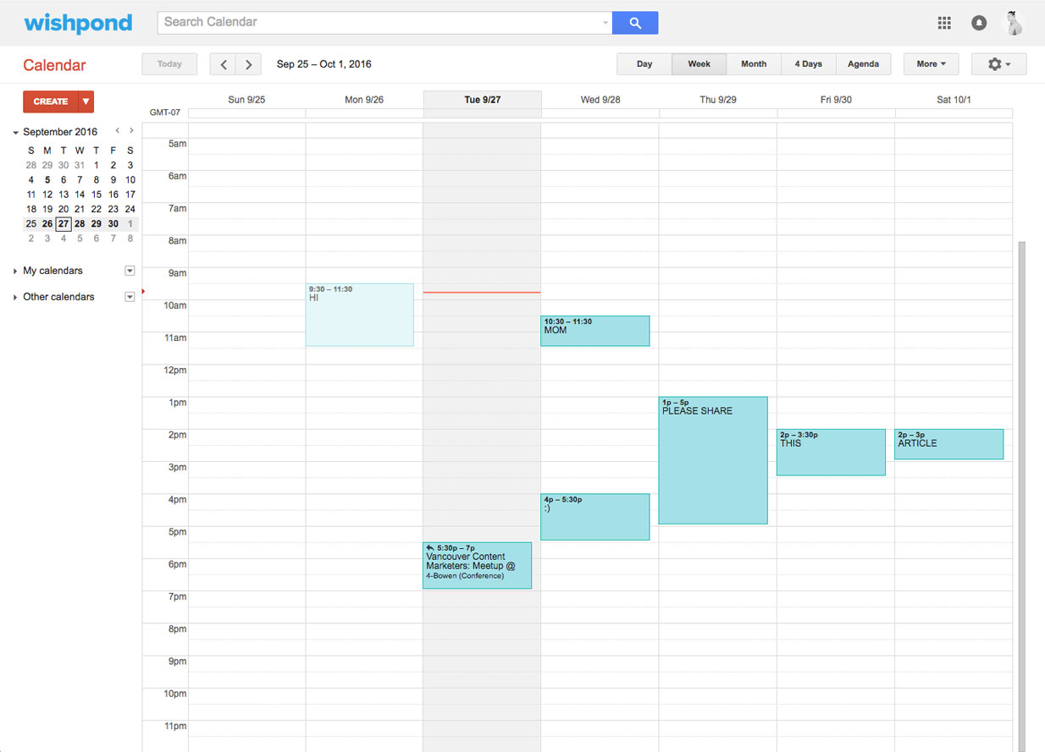
Task: Click the red CREATE button
Action: (x=51, y=102)
